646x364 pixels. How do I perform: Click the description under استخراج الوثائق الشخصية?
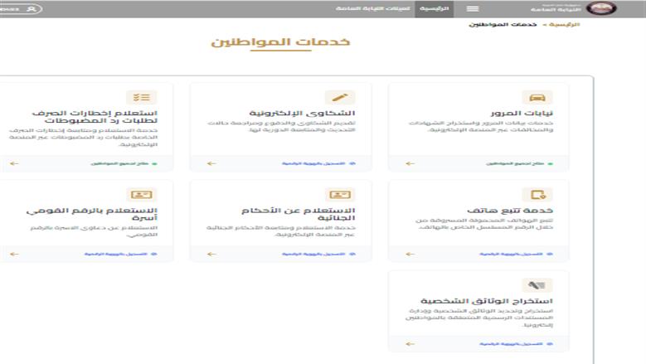coord(479,318)
